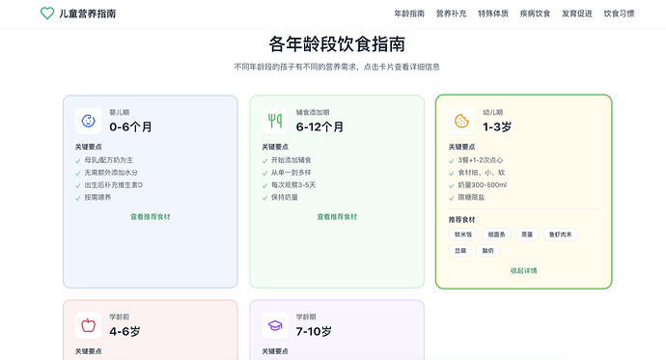The width and height of the screenshot is (666, 360).
Task: Click the 婴儿期 stage label
Action: coord(120,113)
